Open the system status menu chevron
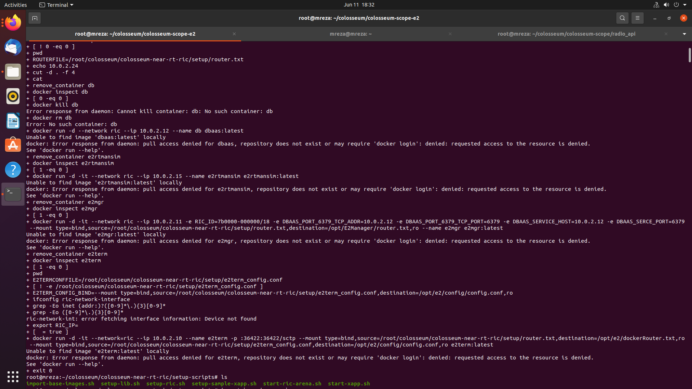 point(686,5)
